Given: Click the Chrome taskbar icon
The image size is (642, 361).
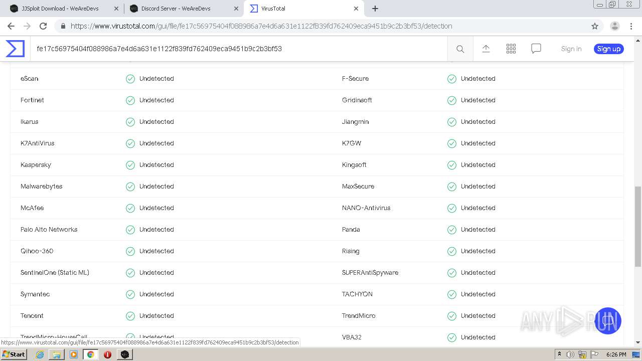Looking at the screenshot, I should [91, 354].
